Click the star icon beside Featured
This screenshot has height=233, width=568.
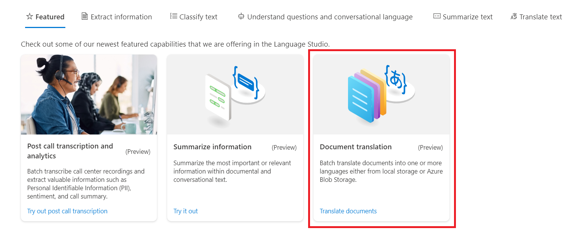[29, 16]
